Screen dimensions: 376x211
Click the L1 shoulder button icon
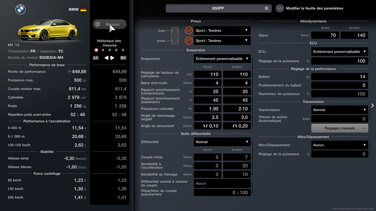[96, 58]
